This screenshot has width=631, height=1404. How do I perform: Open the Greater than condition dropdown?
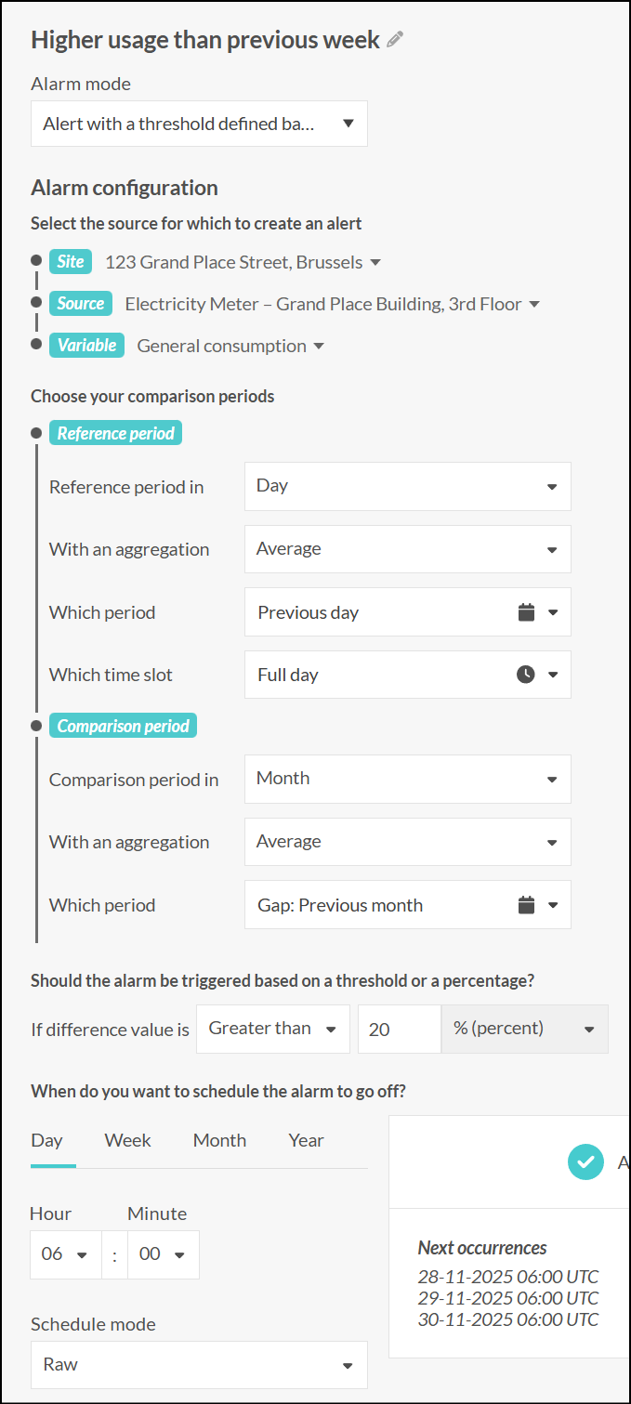[x=272, y=1029]
